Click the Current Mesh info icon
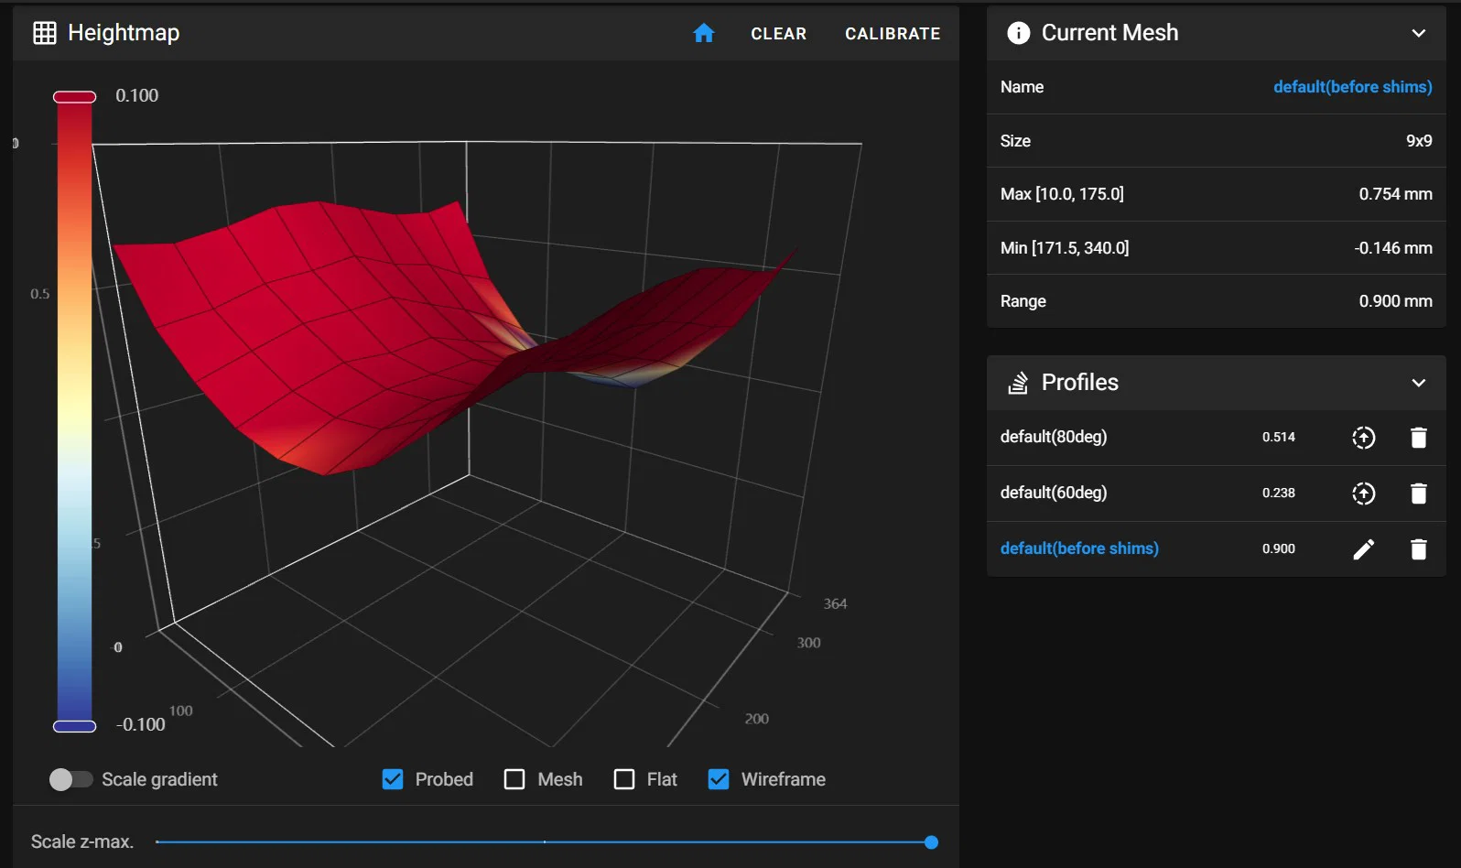Screen dimensions: 1461x868 1018,33
